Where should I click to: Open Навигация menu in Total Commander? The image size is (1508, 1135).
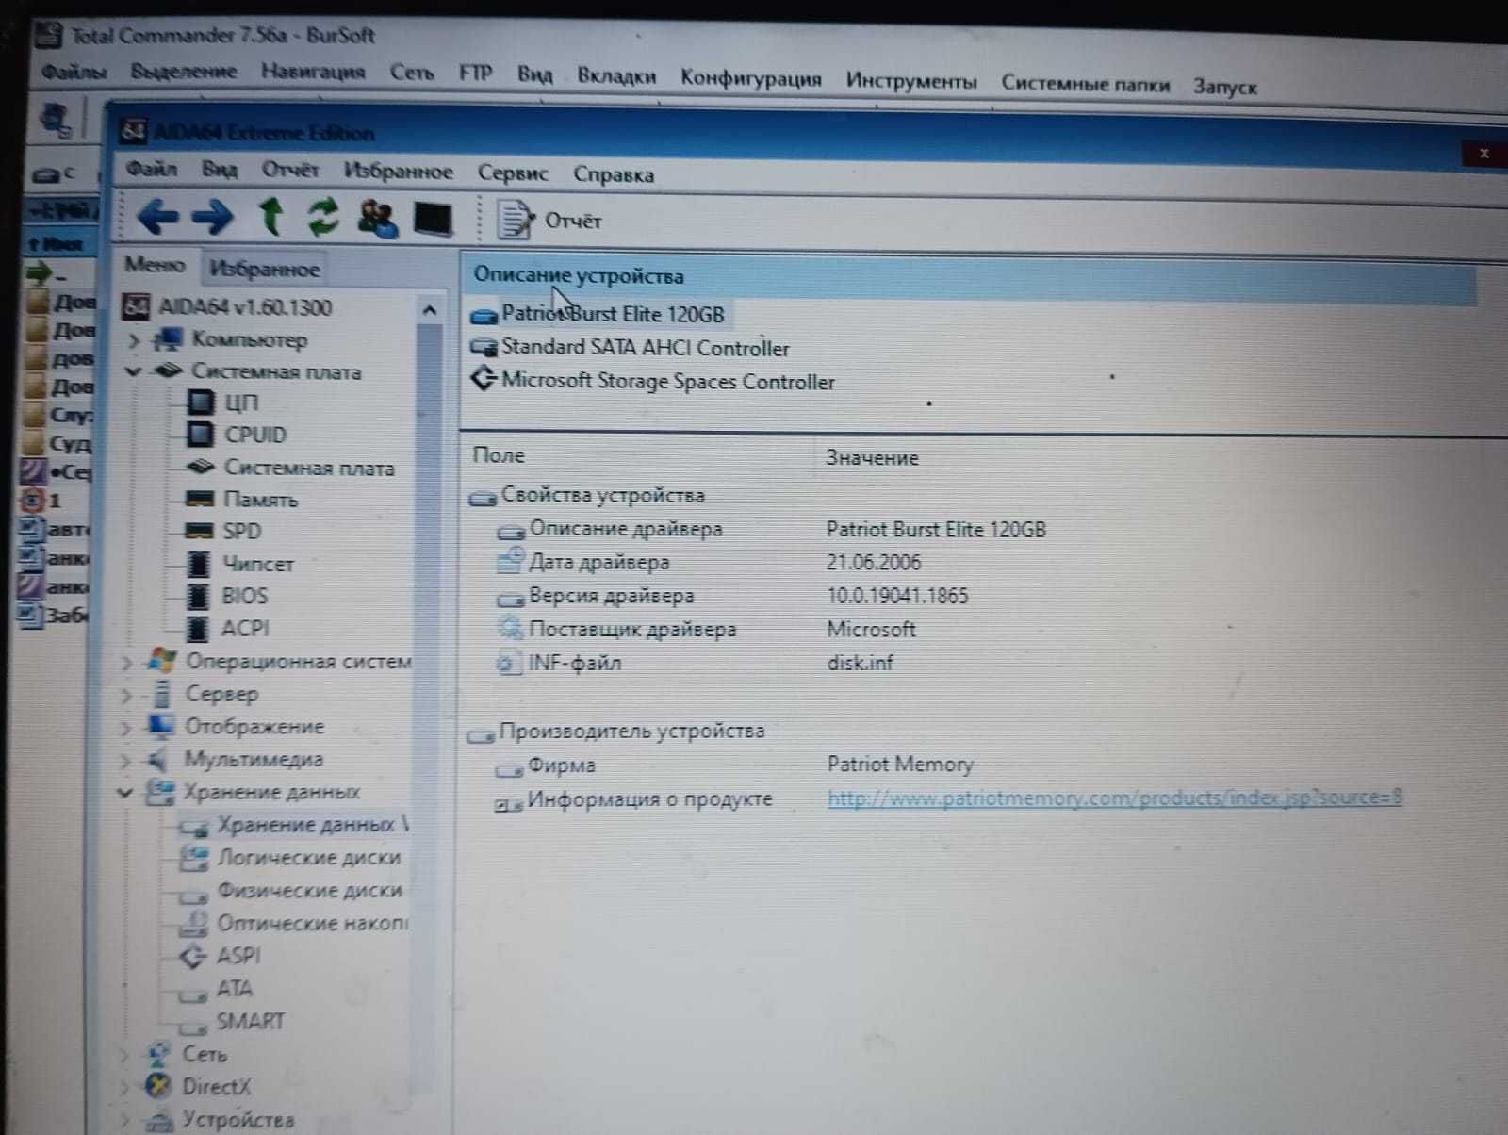click(x=313, y=72)
